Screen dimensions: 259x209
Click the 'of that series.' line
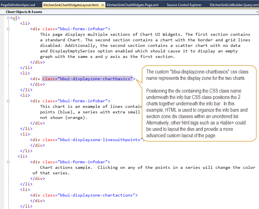tap(51, 173)
